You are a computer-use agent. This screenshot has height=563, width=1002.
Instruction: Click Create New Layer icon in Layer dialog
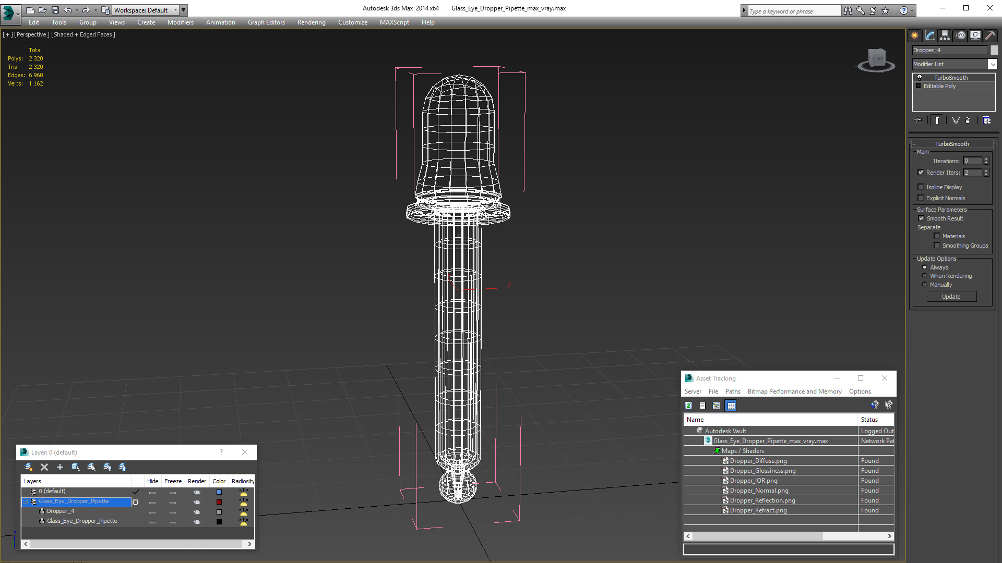(x=29, y=467)
